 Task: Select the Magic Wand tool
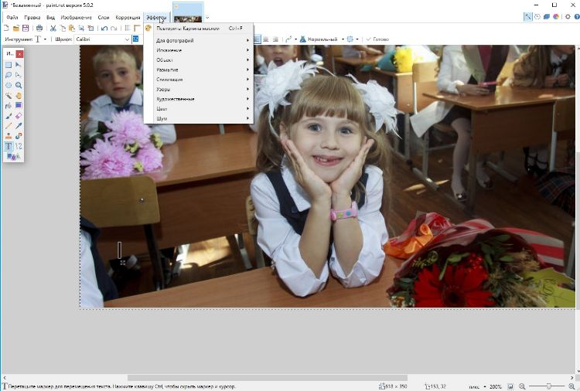9,95
